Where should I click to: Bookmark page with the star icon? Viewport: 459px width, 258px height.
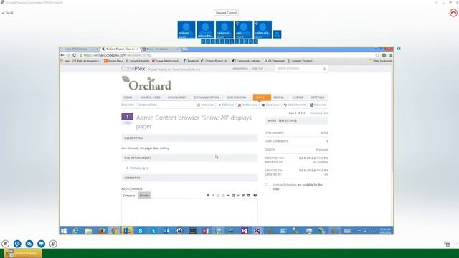click(x=377, y=55)
